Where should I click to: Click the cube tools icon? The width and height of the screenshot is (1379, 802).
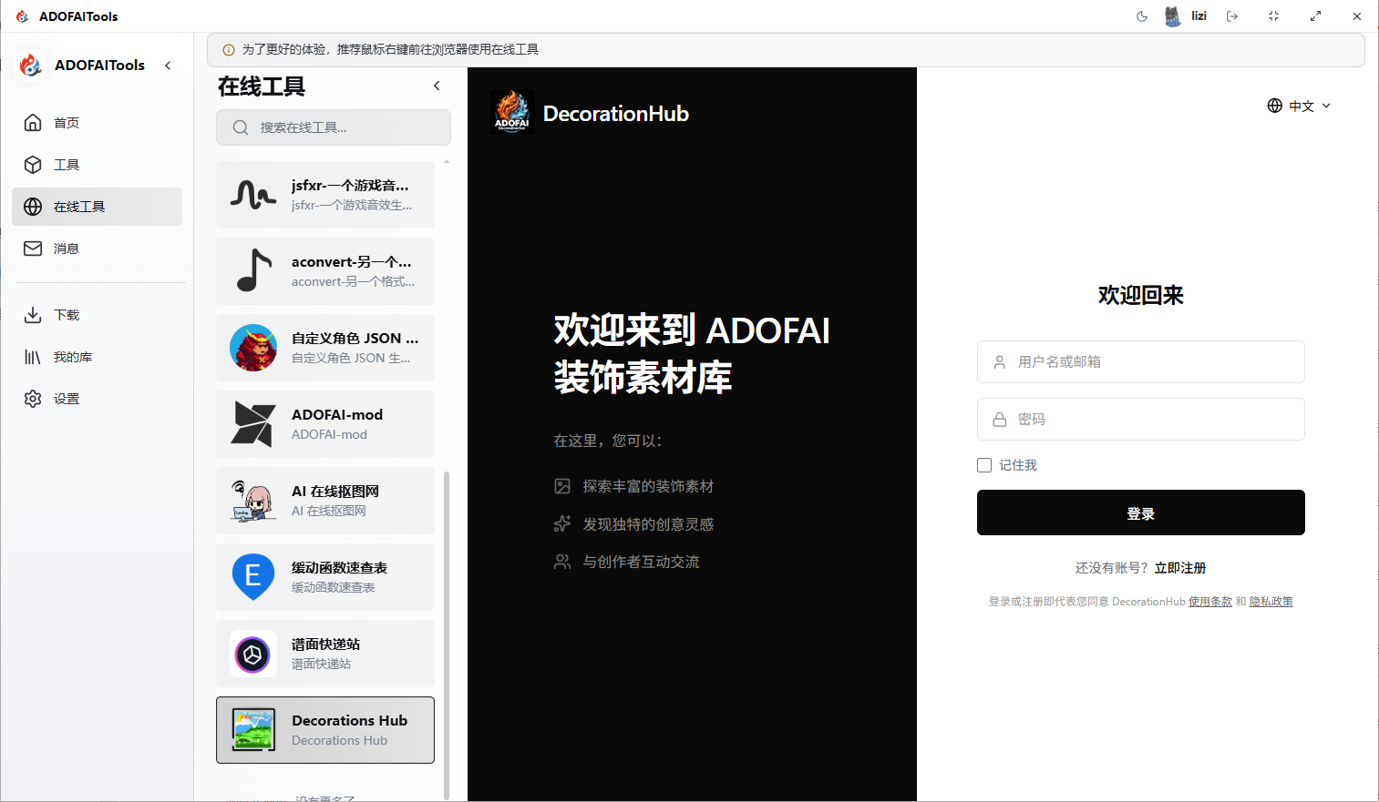coord(33,165)
